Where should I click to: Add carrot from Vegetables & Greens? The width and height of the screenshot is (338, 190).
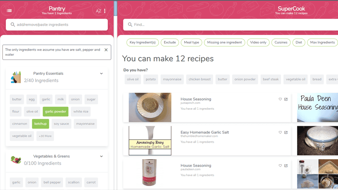(x=91, y=182)
